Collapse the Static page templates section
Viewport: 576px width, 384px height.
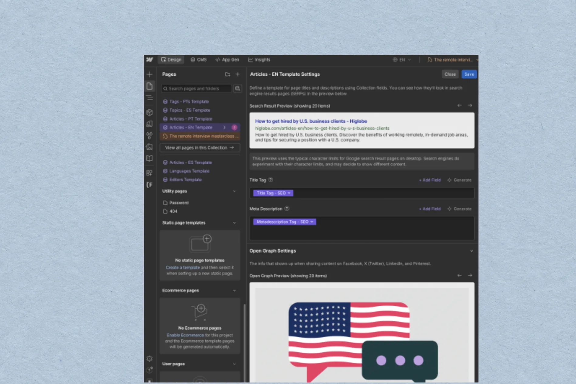tap(235, 223)
